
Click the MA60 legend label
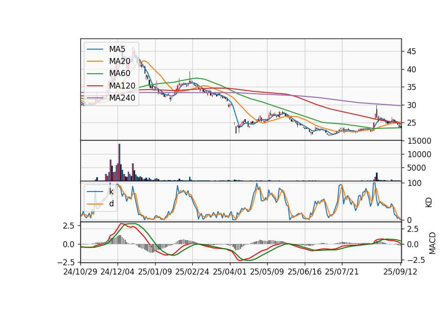tap(119, 73)
